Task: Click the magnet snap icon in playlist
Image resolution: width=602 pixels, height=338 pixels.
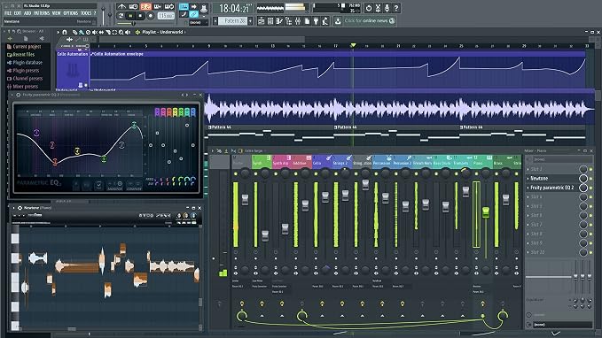Action: click(65, 32)
